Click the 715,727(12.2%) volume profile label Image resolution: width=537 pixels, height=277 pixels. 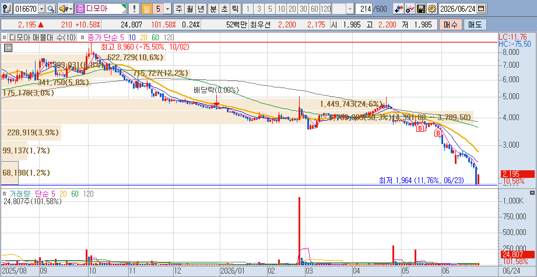coord(160,72)
